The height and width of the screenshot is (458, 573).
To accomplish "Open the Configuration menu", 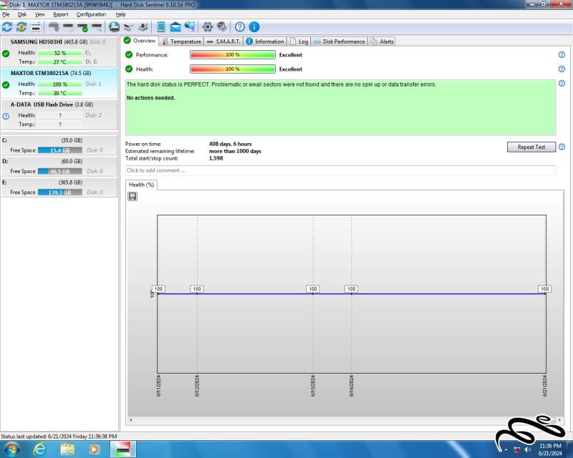I will tap(92, 14).
